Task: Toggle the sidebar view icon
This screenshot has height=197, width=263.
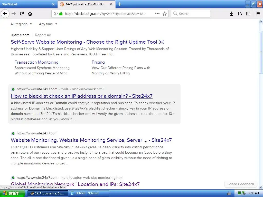Action: [248, 14]
